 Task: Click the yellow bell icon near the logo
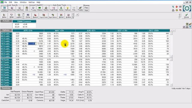click(177, 10)
